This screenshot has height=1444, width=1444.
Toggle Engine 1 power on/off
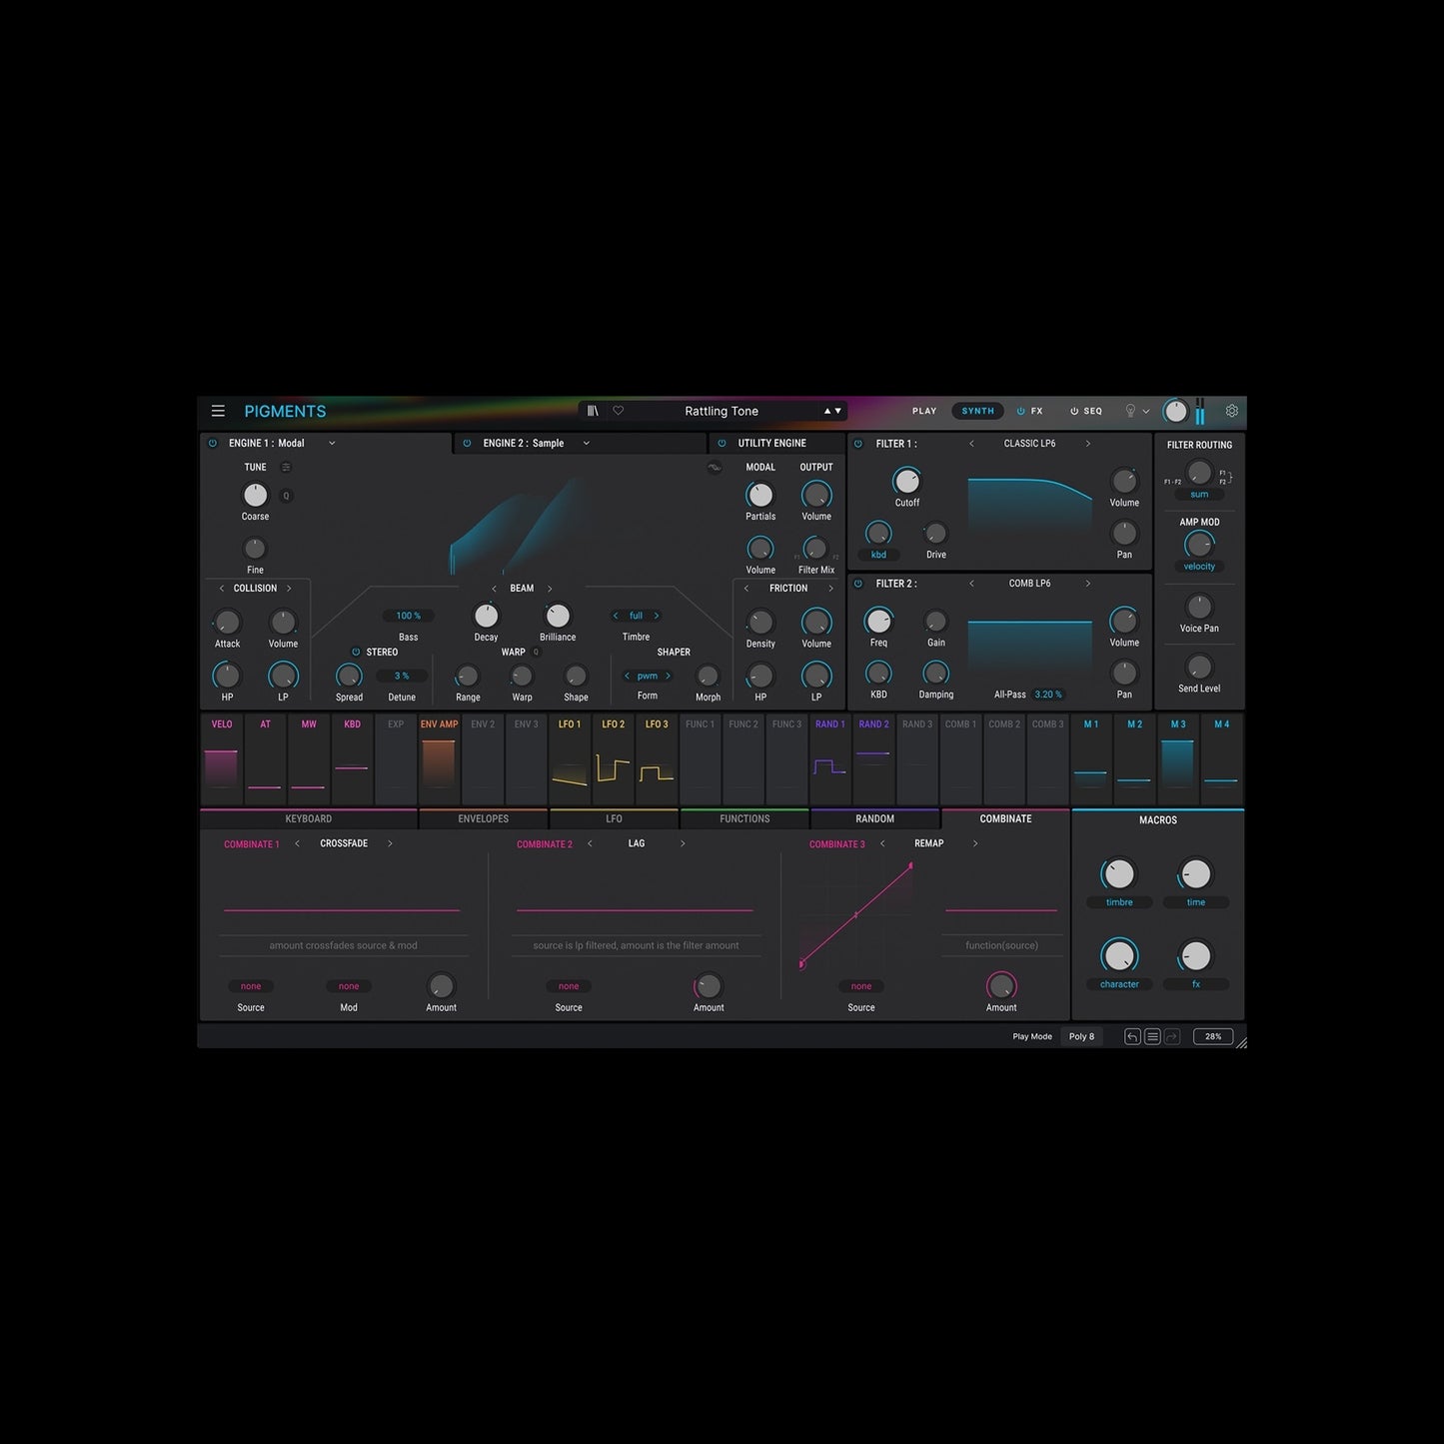pos(213,444)
